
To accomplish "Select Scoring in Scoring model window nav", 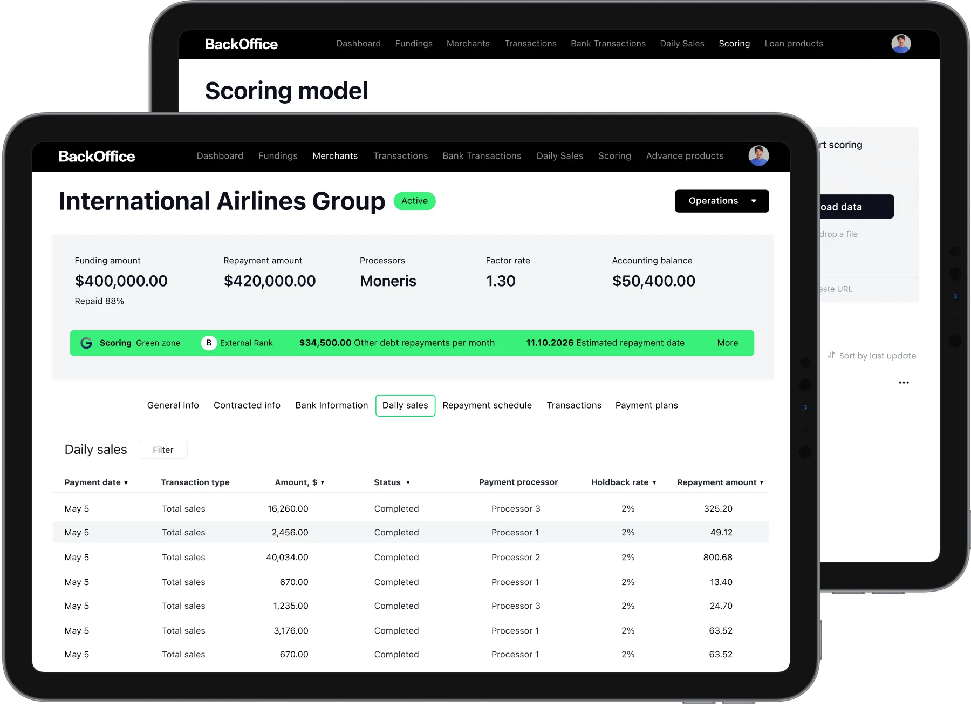I will 734,44.
